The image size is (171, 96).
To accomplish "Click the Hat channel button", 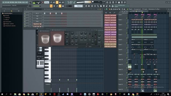I will [x=37, y=19].
